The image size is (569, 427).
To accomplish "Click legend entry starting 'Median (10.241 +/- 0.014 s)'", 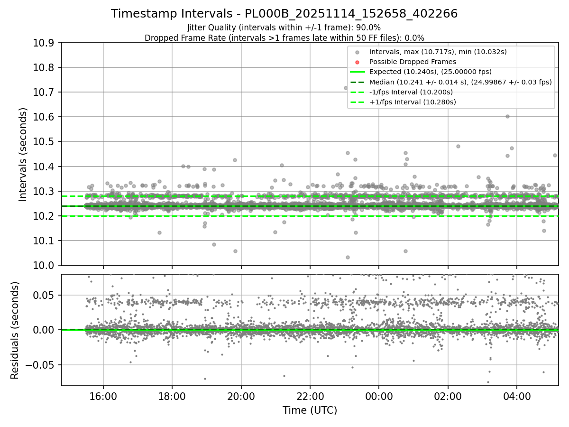I will [460, 82].
